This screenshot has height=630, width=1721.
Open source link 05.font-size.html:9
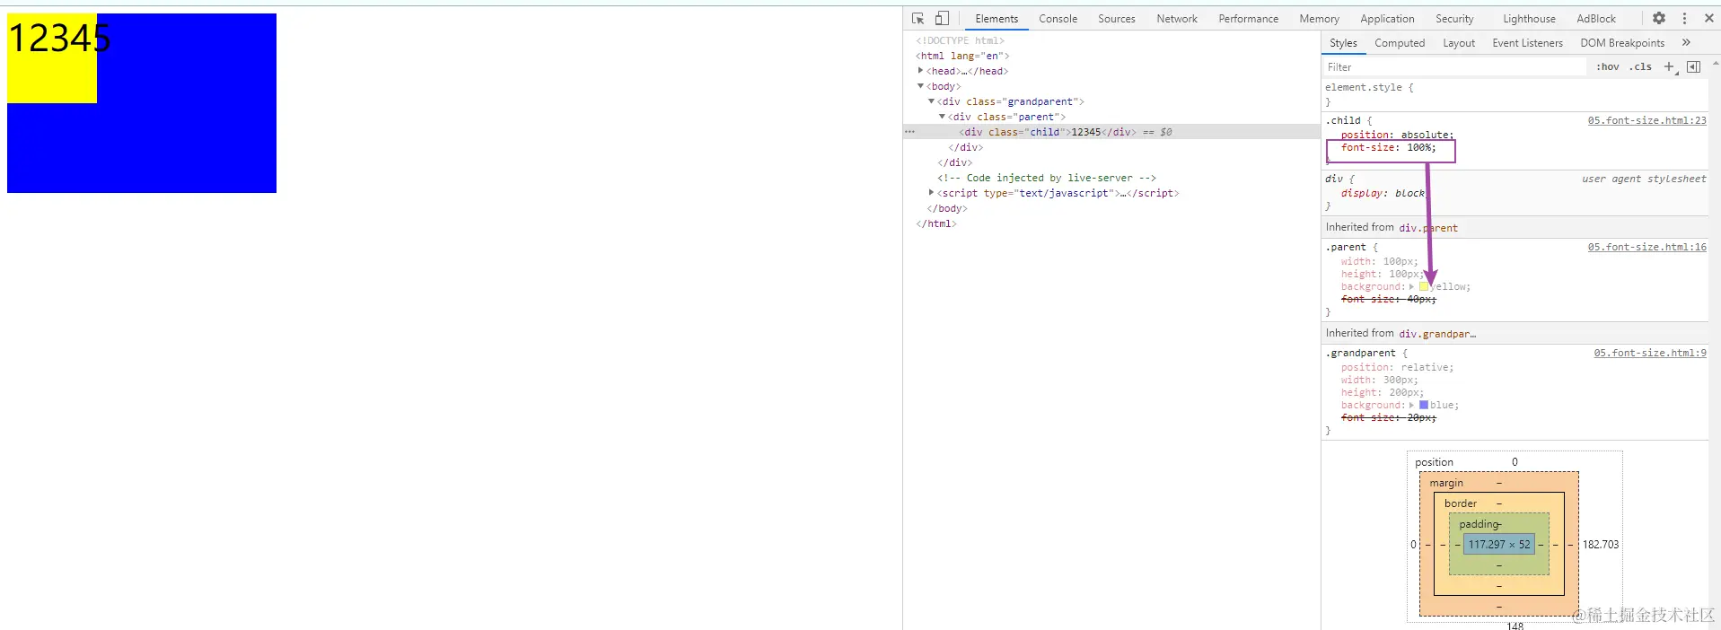pos(1650,353)
